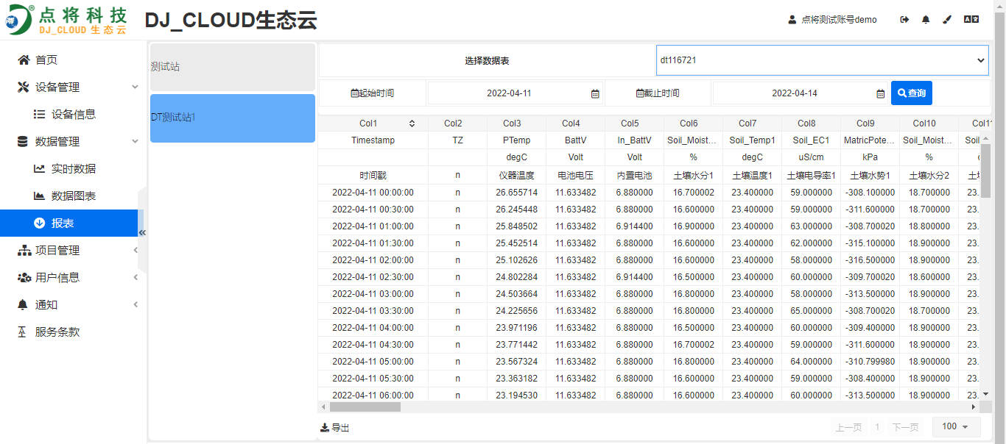The height and width of the screenshot is (444, 1006).
Task: Open the page size 100 dropdown
Action: pos(955,426)
